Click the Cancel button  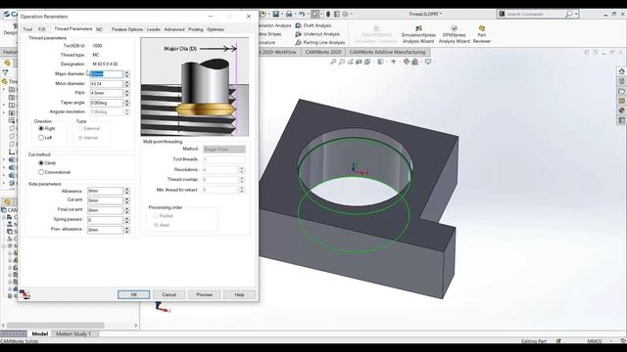(169, 294)
